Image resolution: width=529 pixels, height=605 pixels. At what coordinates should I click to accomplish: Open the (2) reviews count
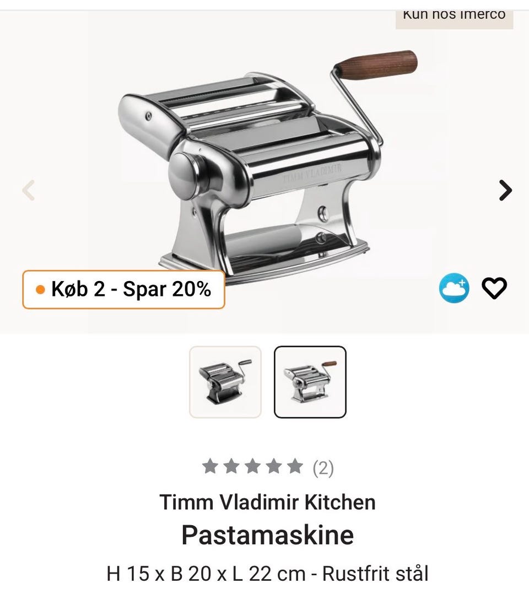(323, 468)
